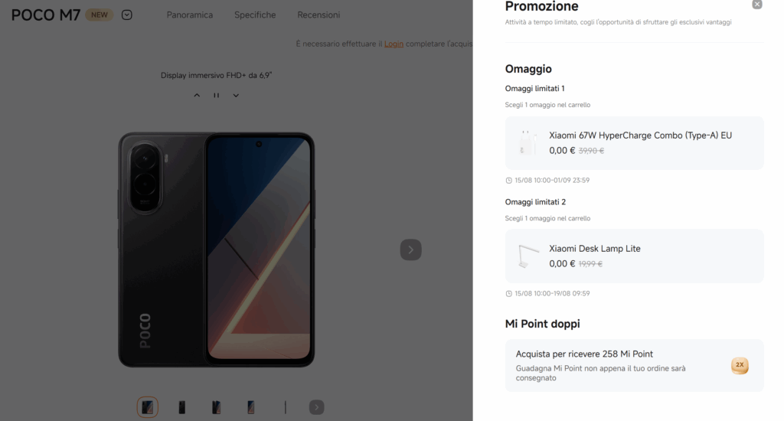Select the fourth phone thumbnail
This screenshot has width=784, height=421.
[x=251, y=407]
